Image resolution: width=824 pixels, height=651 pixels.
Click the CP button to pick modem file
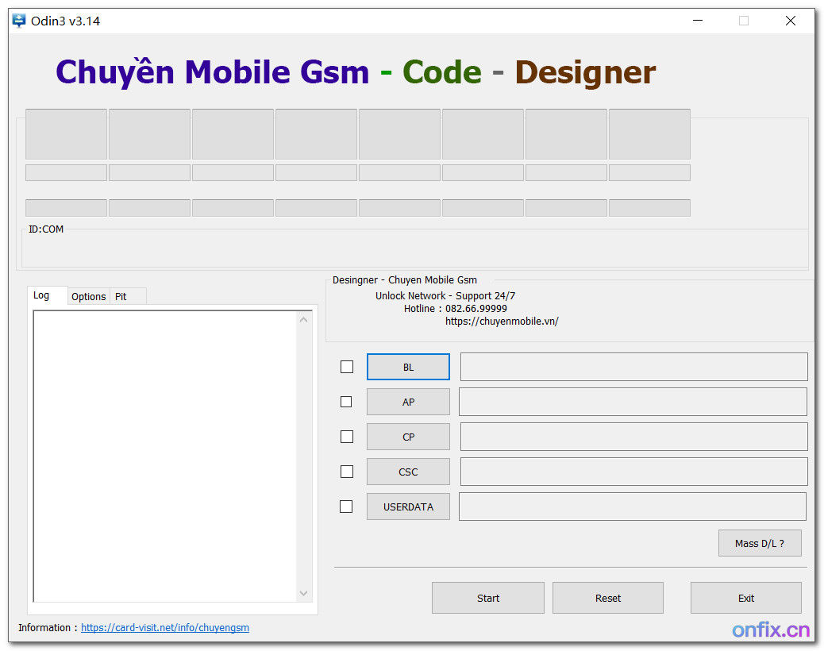(408, 437)
